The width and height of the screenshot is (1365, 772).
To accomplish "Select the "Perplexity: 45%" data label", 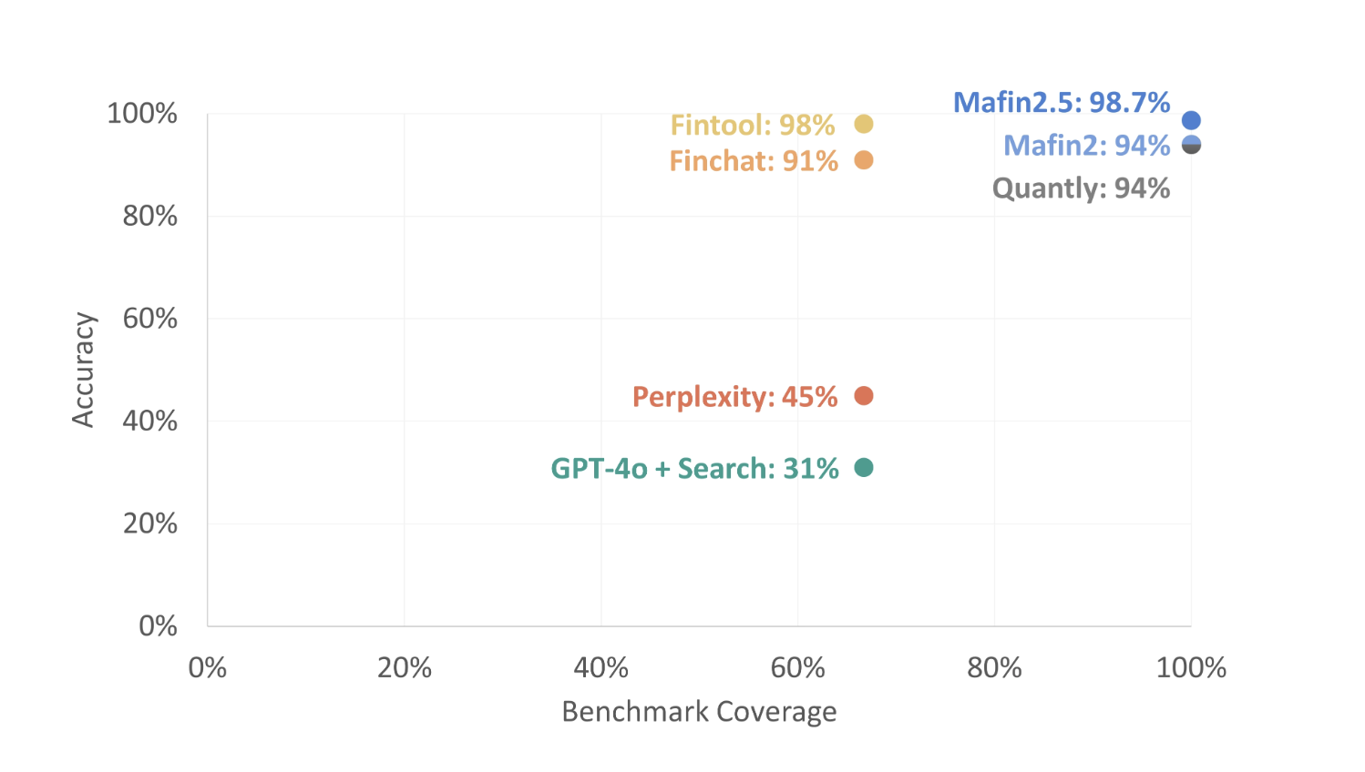I will coord(734,397).
